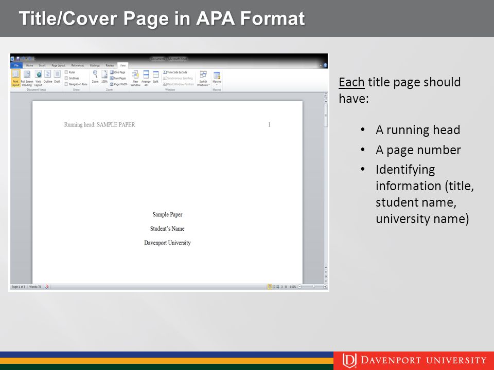The height and width of the screenshot is (370, 494).
Task: Click the vertical scrollbar thumb
Action: [326, 115]
